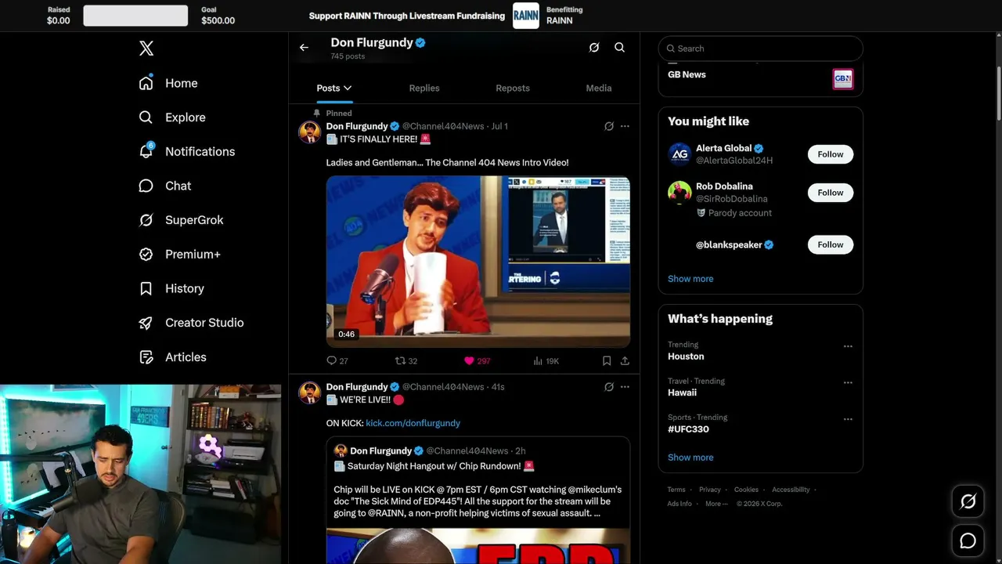Click the Grok icon on the pinned post
This screenshot has height=564, width=1002.
tap(609, 126)
